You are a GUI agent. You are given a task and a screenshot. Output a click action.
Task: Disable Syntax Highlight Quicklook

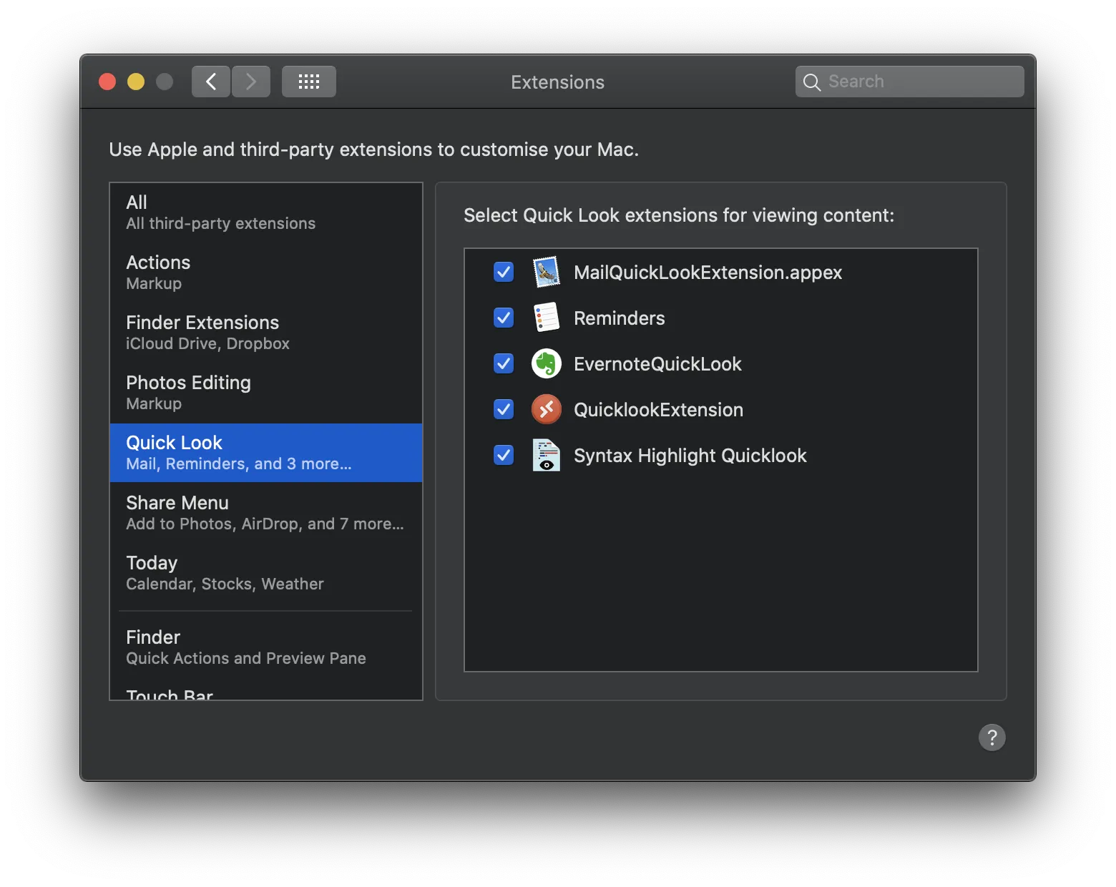(x=503, y=456)
